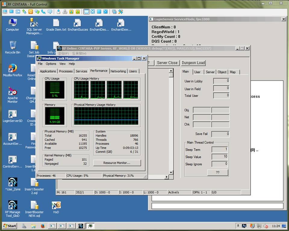Open the RF Manage Tool_GloD icon
The height and width of the screenshot is (231, 289).
[13, 209]
